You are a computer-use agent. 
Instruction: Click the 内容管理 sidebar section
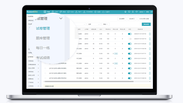pos(30,16)
